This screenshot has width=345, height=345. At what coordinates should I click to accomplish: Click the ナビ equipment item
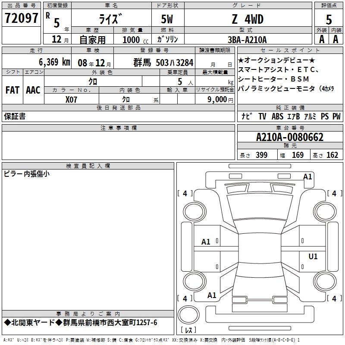pyautogui.click(x=247, y=116)
